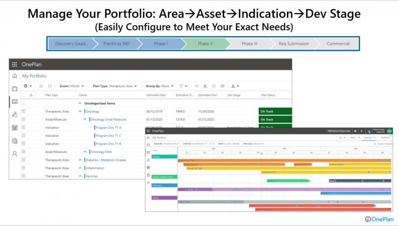Open the reports pie-chart icon in the main sidebar
This screenshot has height=226, width=399.
click(15, 141)
